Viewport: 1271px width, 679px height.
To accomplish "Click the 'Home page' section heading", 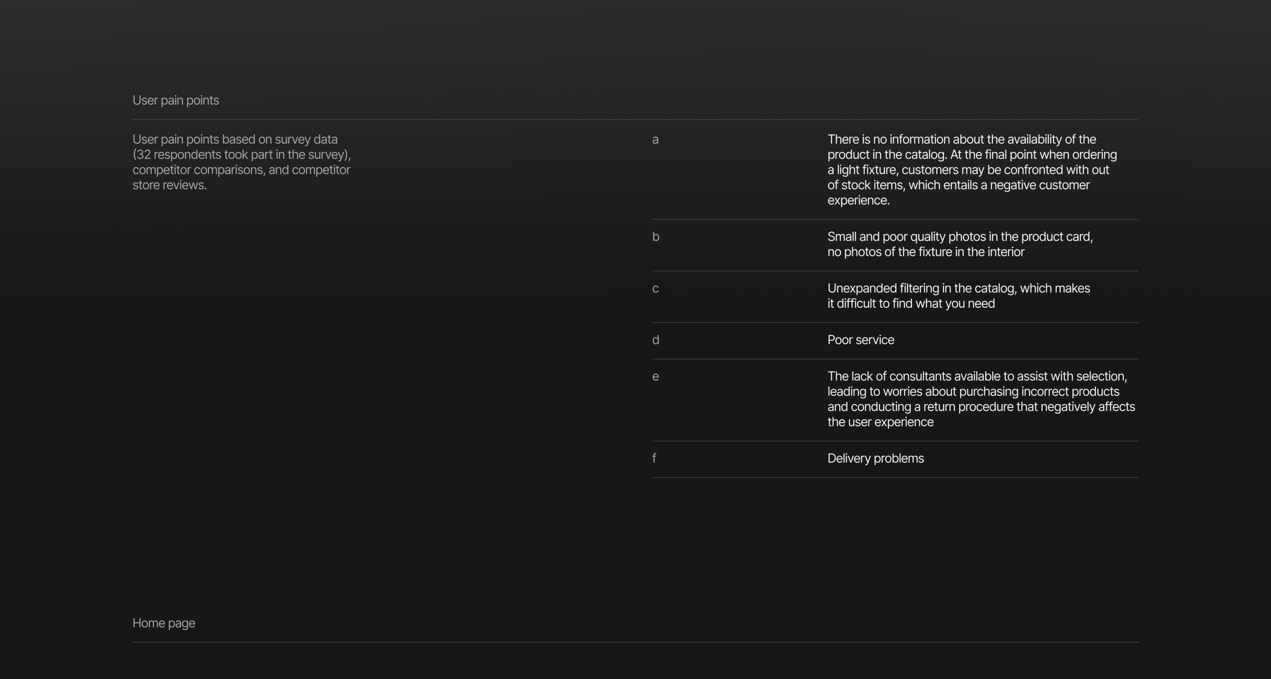I will click(x=164, y=623).
